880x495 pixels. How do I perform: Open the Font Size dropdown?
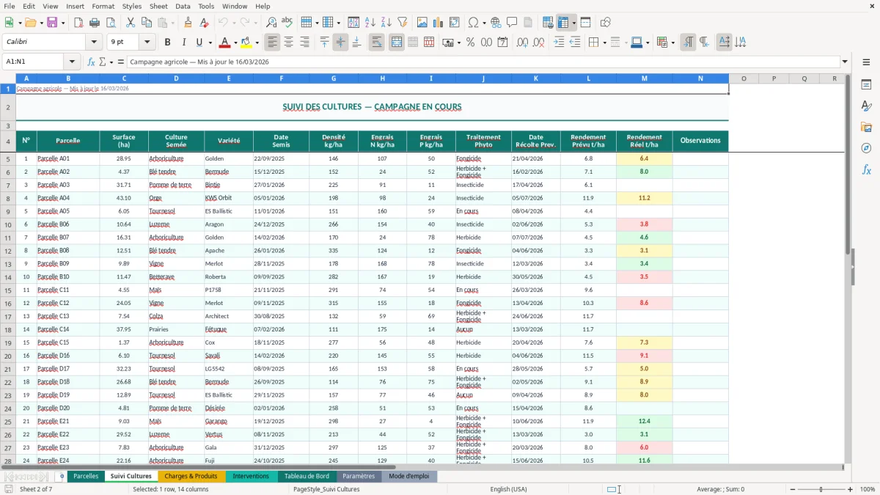point(147,43)
